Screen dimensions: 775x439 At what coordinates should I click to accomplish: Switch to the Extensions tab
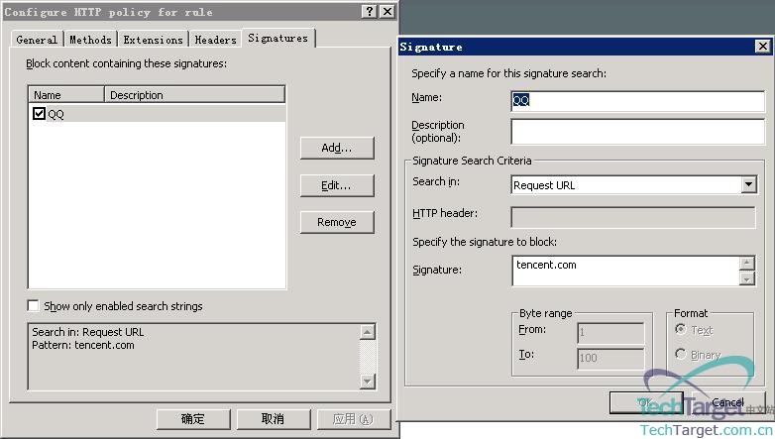(x=153, y=40)
